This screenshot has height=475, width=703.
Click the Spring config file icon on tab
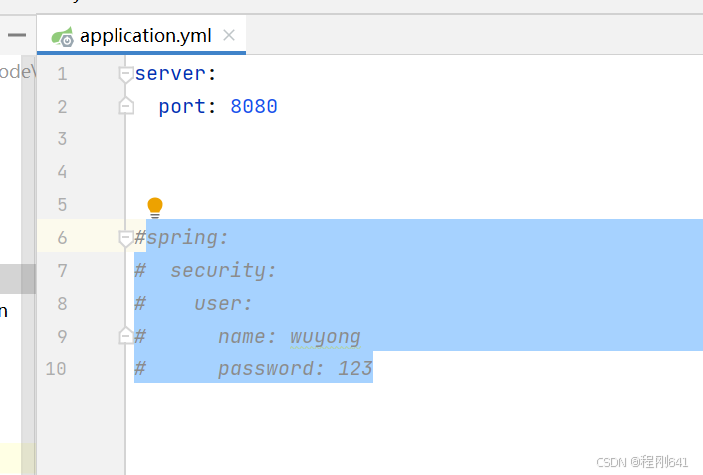pyautogui.click(x=62, y=36)
